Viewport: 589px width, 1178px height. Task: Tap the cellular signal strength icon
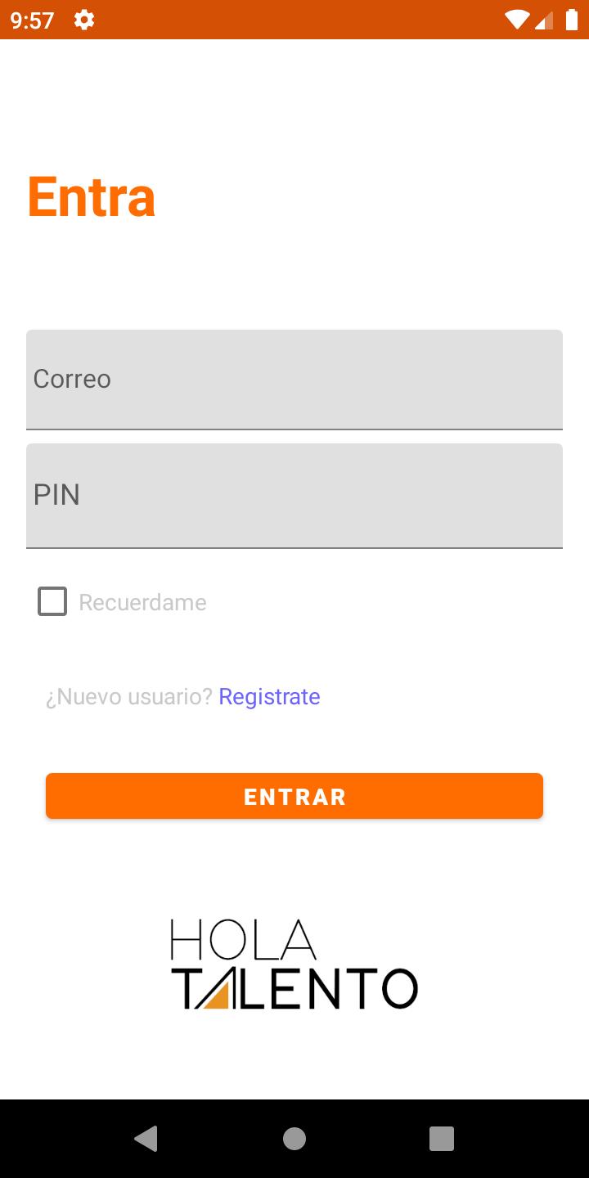[x=543, y=20]
